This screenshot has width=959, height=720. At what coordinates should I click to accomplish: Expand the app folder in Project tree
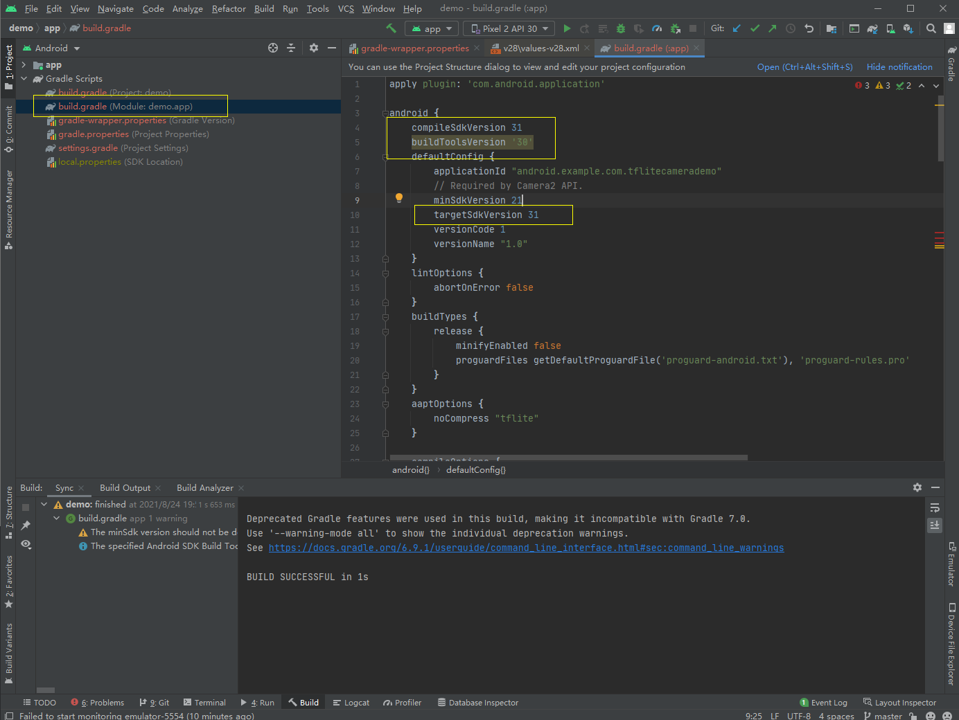click(x=24, y=65)
